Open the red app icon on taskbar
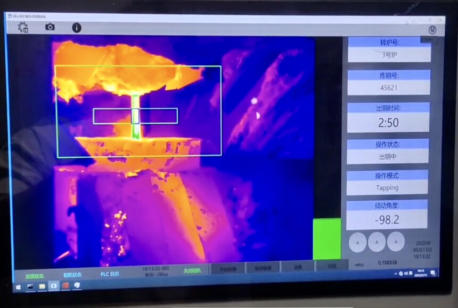Screen dimensions: 458x308 click(x=66, y=286)
